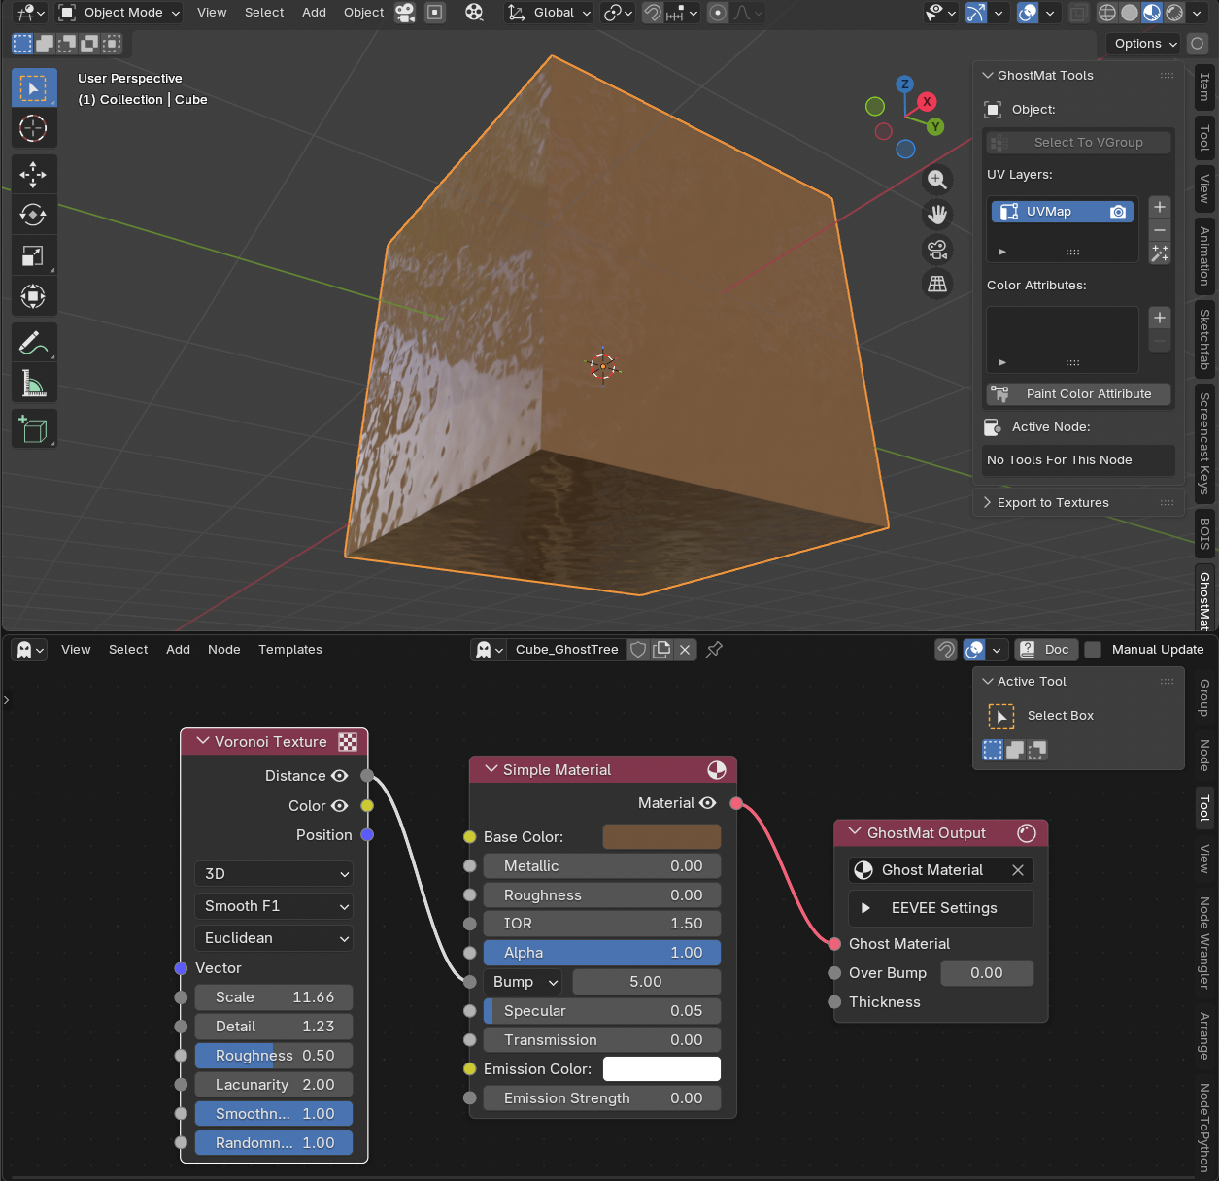
Task: Click the pin icon beside Cube_GhostTree
Action: click(x=714, y=650)
